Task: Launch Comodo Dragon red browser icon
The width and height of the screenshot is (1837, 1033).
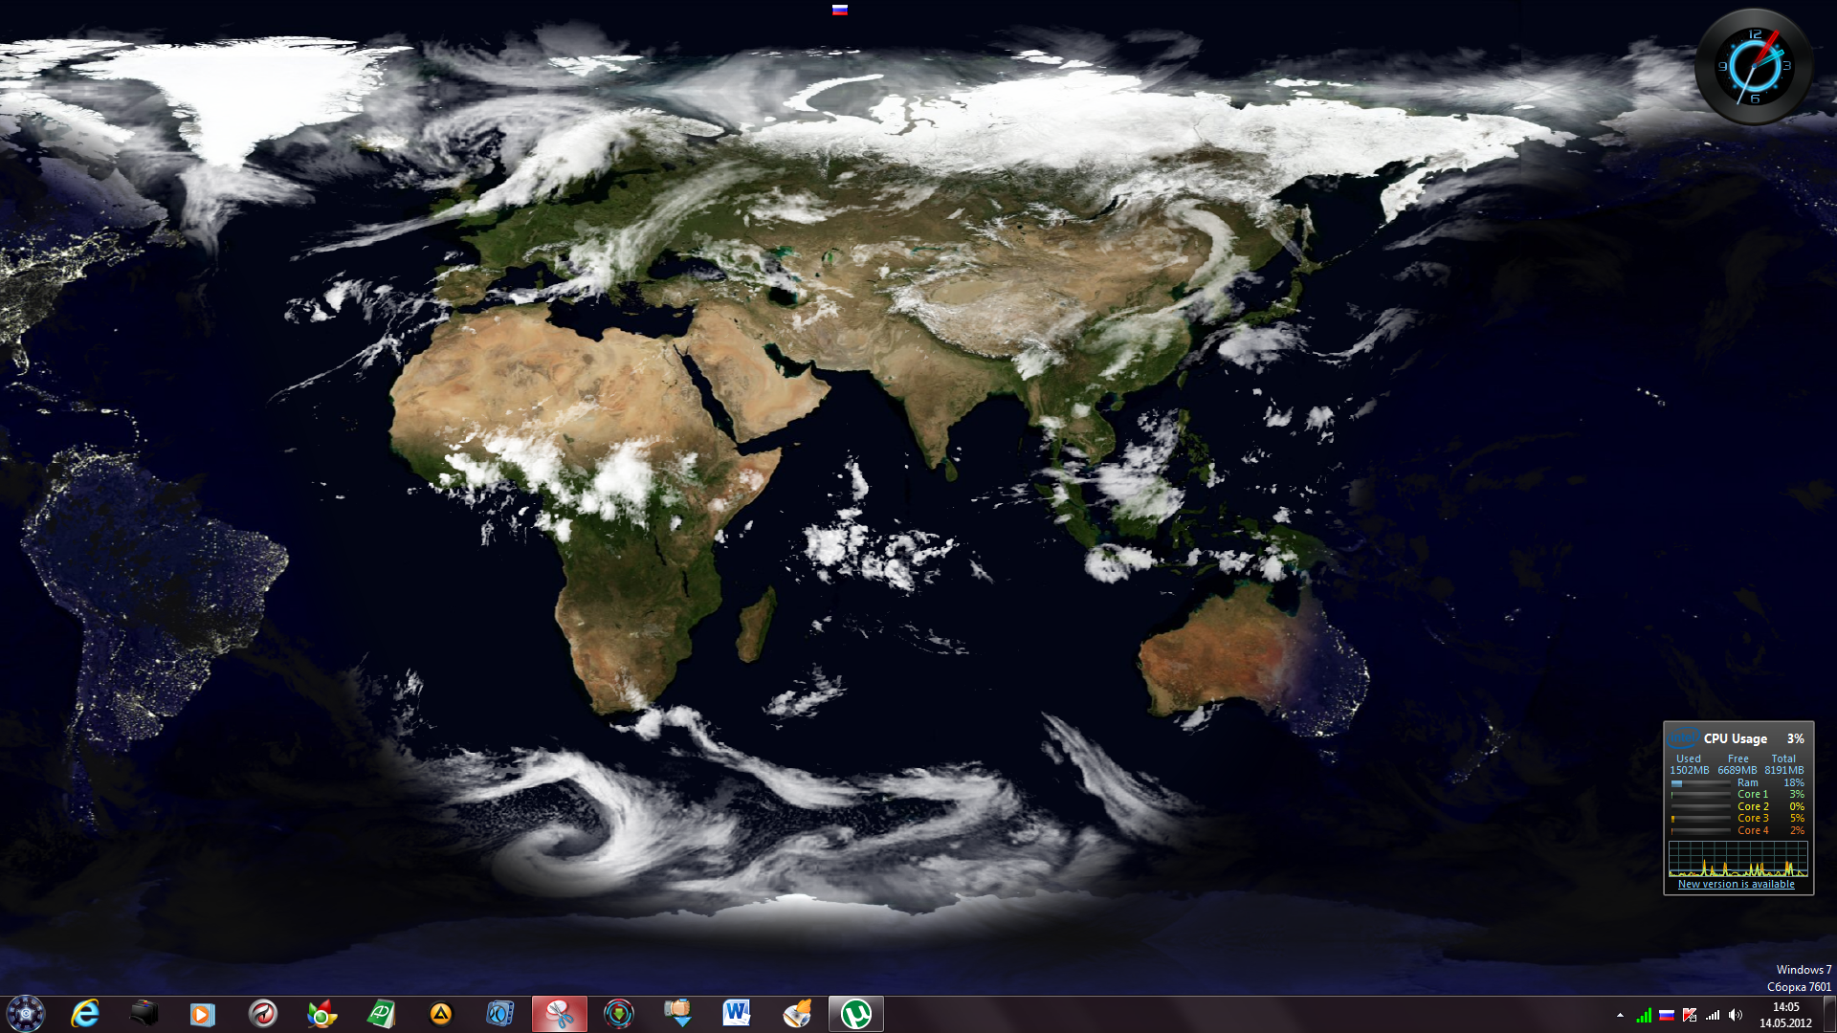Action: tap(262, 1014)
